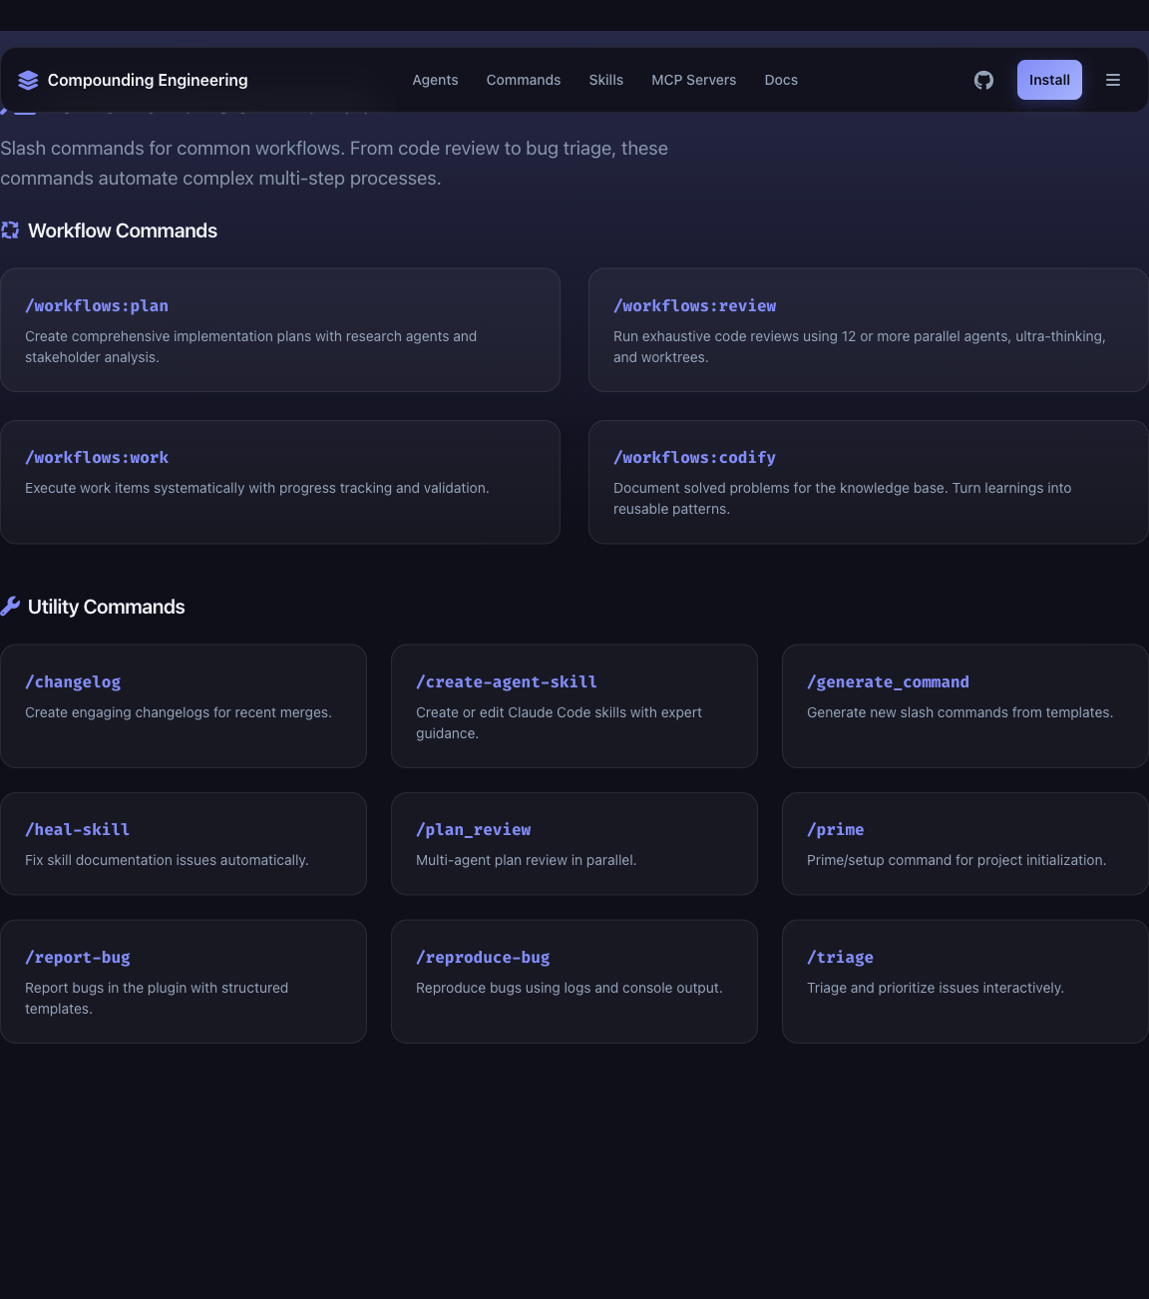Screen dimensions: 1149x1299
Task: Select the /reproduce-bug command card
Action: pos(574,981)
